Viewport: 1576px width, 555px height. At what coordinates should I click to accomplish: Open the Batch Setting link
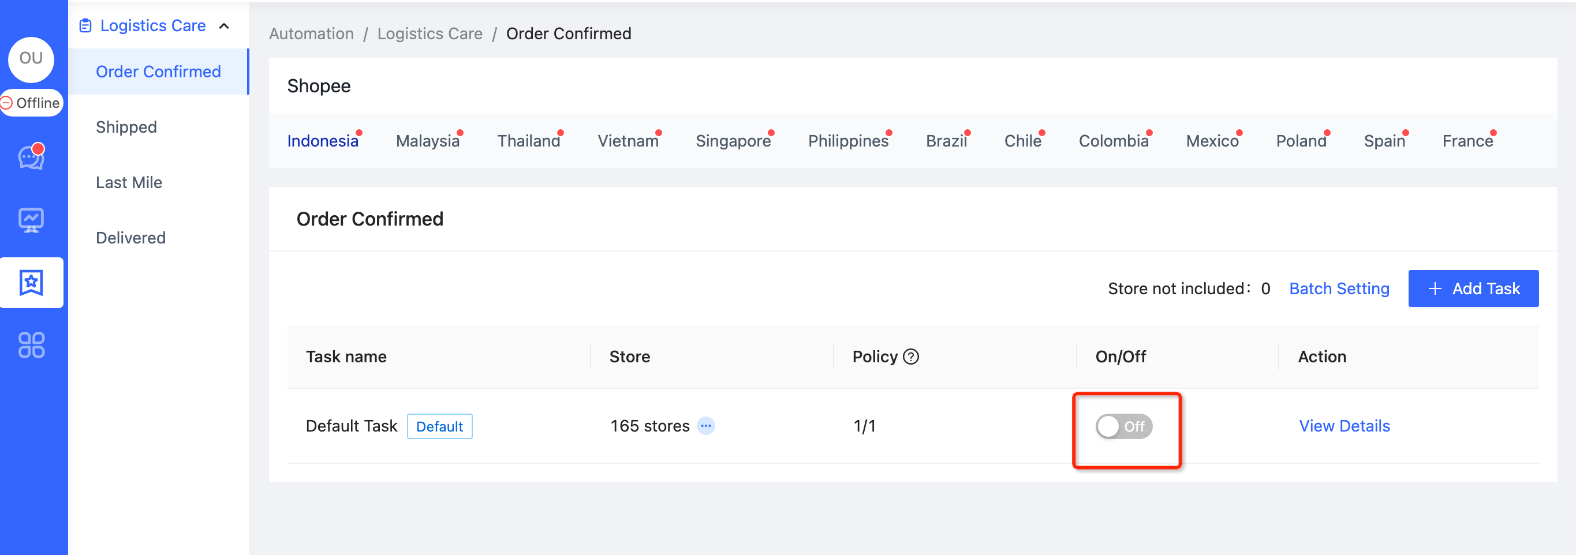tap(1339, 288)
